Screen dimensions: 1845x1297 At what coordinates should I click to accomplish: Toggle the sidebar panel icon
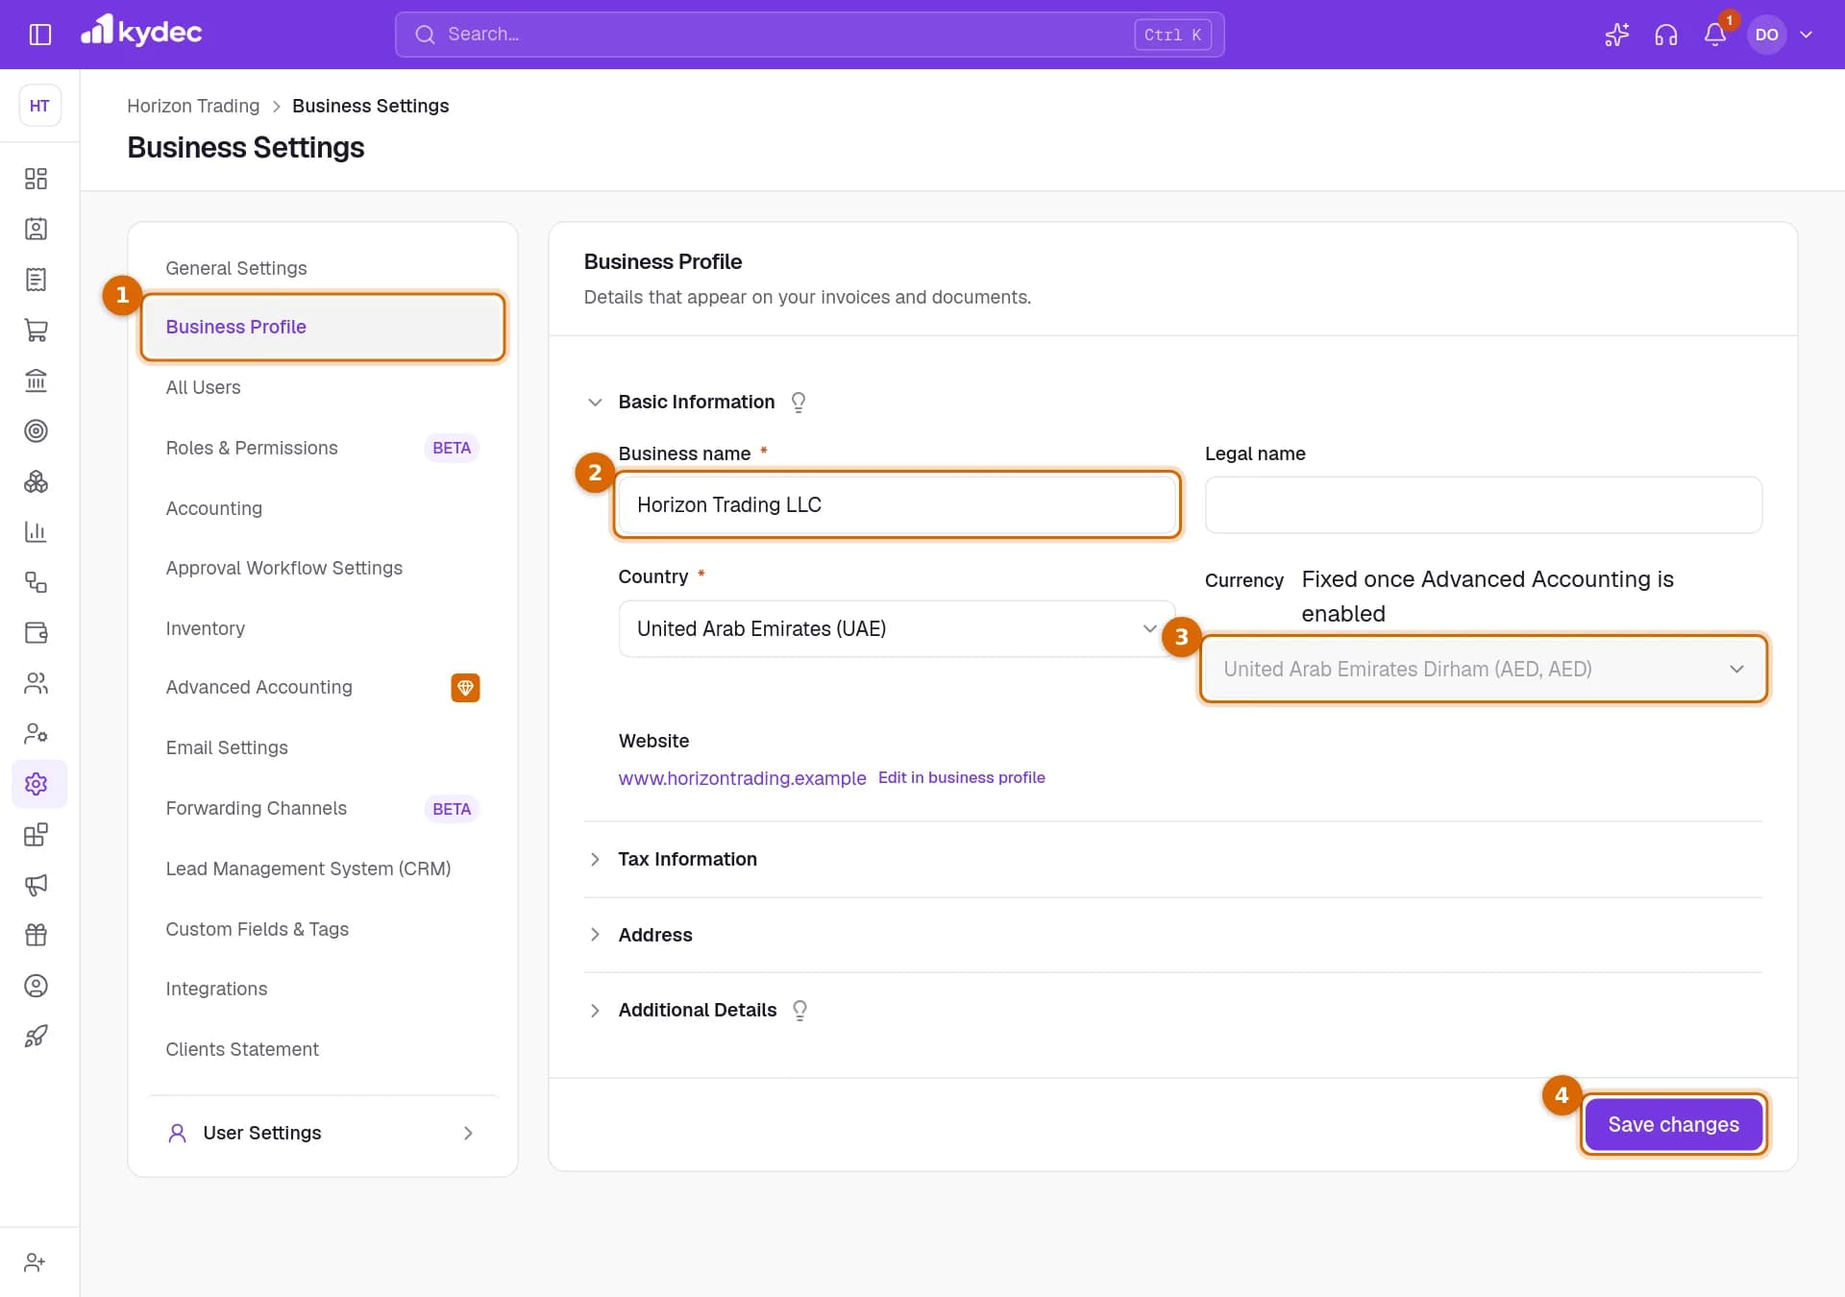coord(39,35)
